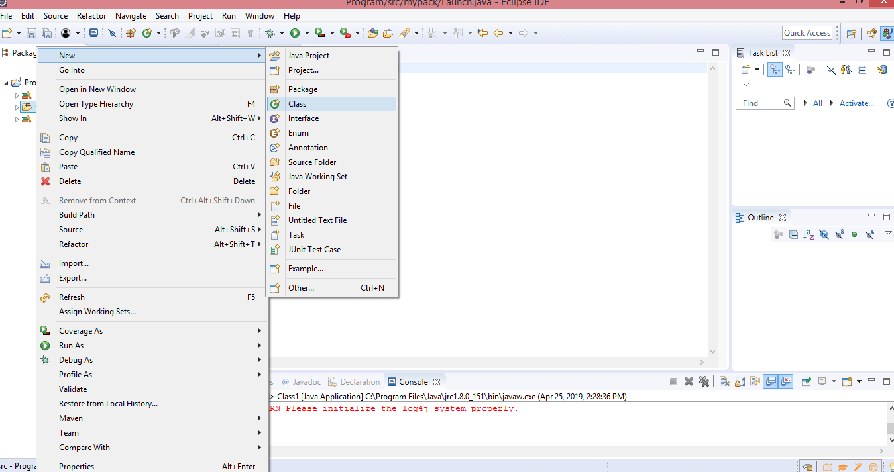Image resolution: width=894 pixels, height=472 pixels.
Task: Toggle Hide Fields in Outline toolbar
Action: (824, 234)
